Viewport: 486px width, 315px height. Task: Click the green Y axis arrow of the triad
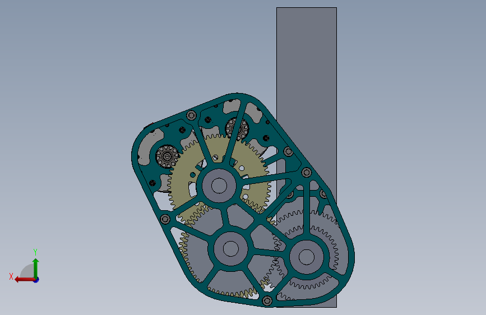click(36, 268)
